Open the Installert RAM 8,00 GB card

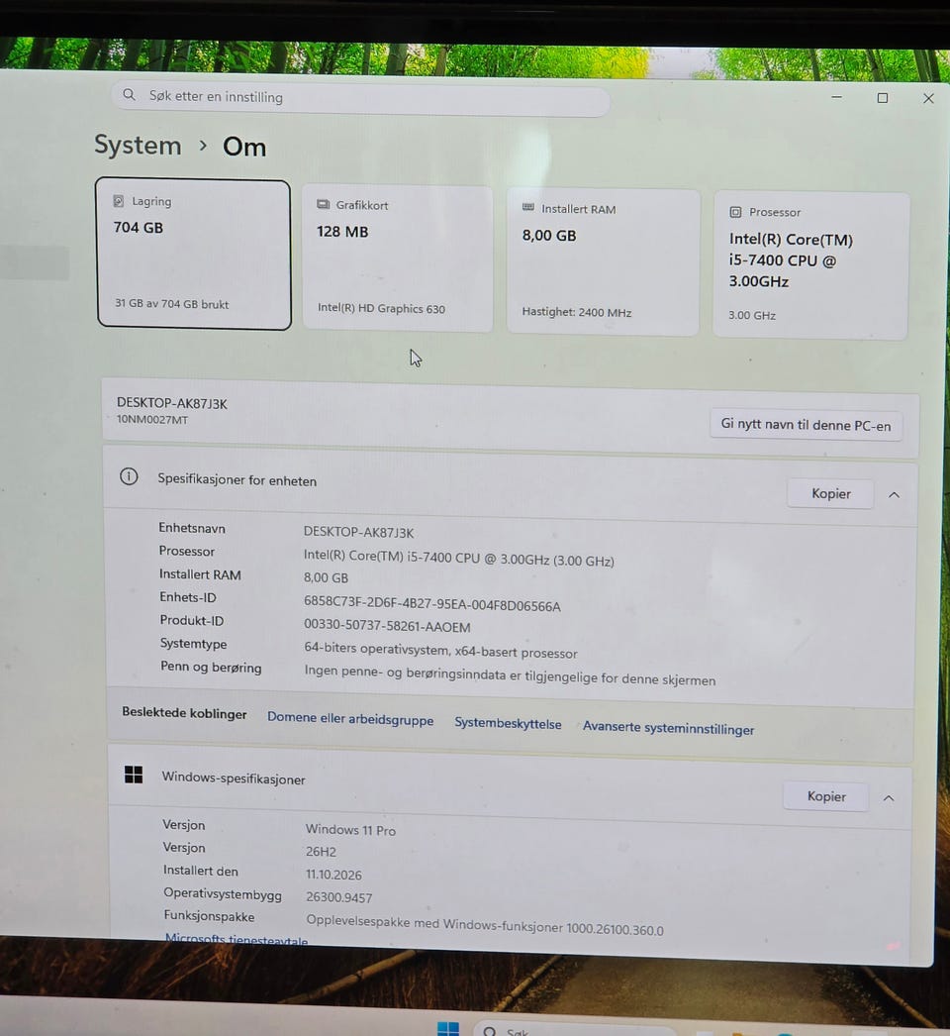coord(603,262)
